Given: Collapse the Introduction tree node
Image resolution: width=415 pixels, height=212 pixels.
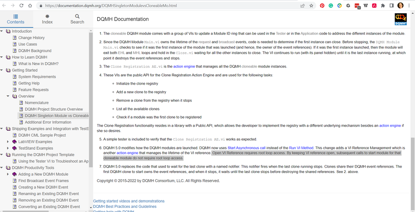Looking at the screenshot, I should (2, 31).
